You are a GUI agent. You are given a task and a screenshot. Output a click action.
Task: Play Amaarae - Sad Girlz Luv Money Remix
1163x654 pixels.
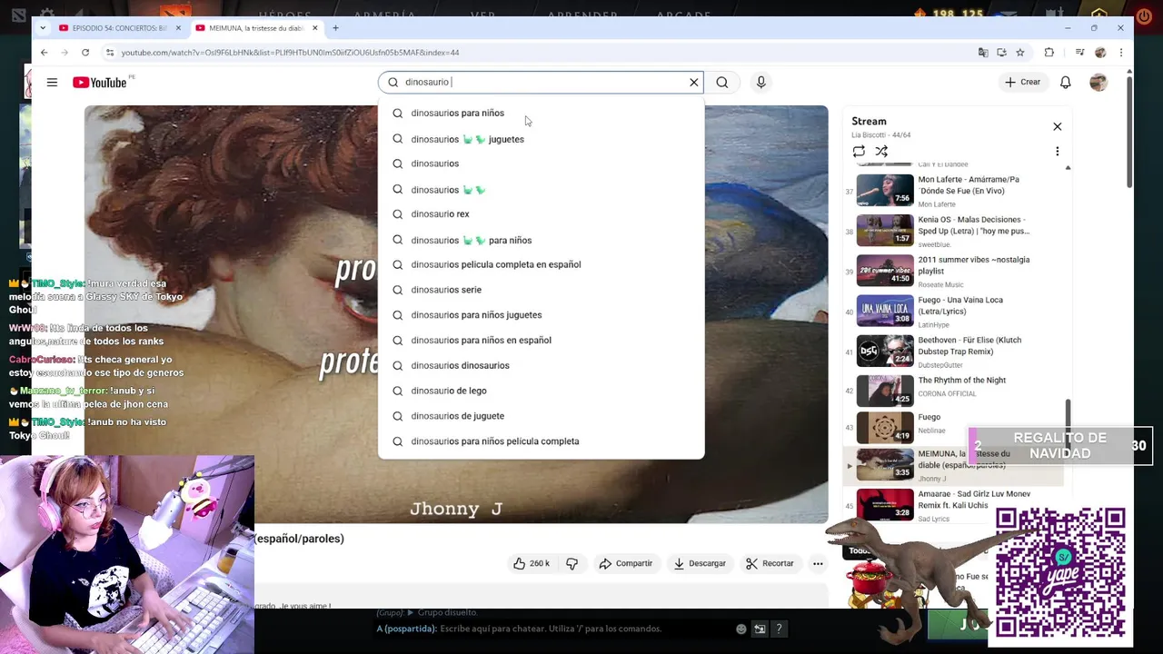coord(952,505)
